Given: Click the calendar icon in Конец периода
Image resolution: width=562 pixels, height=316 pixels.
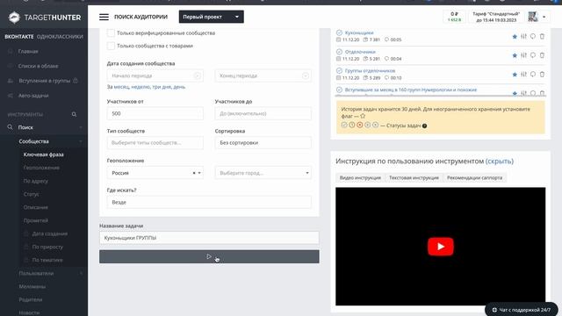Looking at the screenshot, I should 305,75.
